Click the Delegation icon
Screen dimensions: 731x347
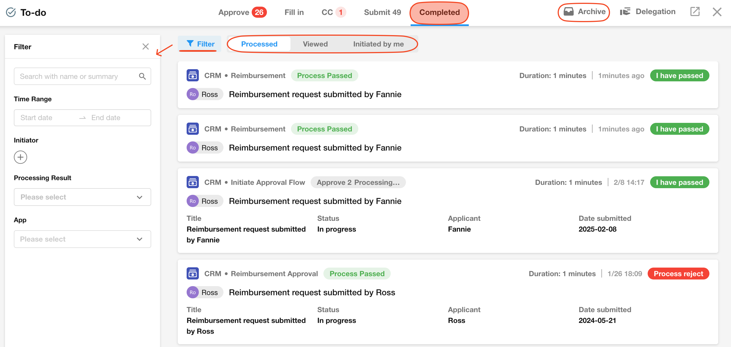coord(625,12)
